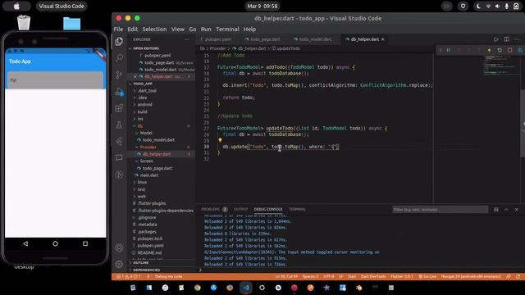The width and height of the screenshot is (525, 295).
Task: Open the Extensions view
Action: (119, 108)
